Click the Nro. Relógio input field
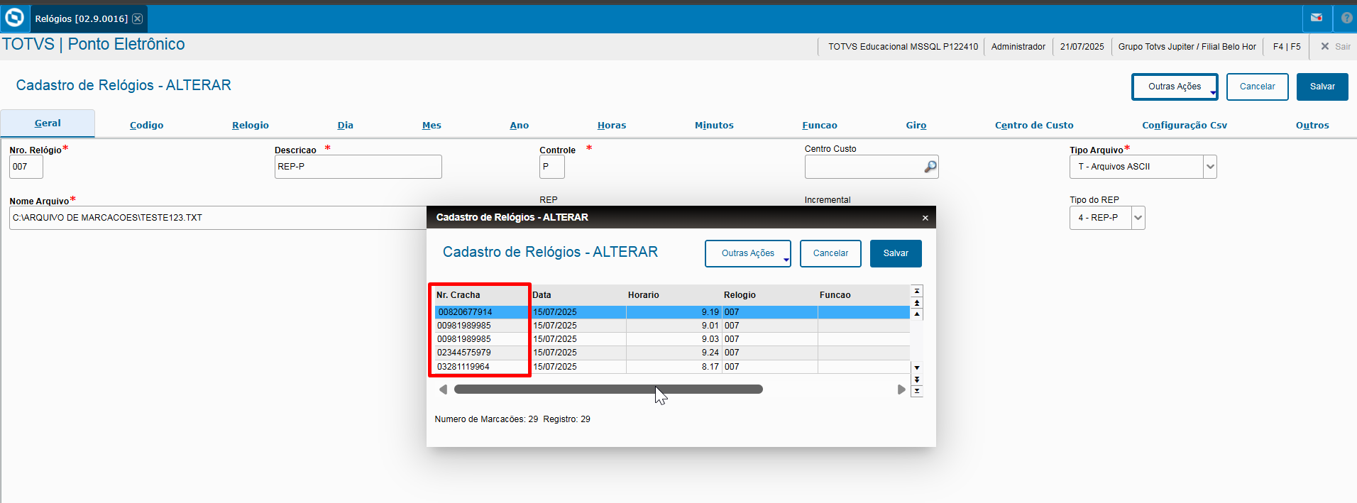Image resolution: width=1357 pixels, height=503 pixels. click(x=26, y=167)
